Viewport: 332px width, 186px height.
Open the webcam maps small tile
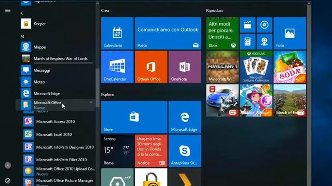pyautogui.click(x=265, y=42)
